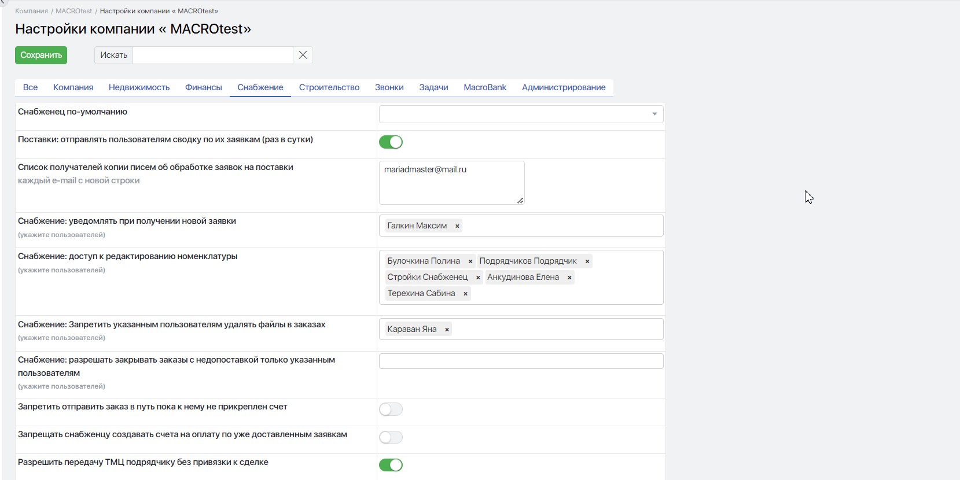Enable toggle forbidding invoices for delivered requests
Image resolution: width=960 pixels, height=480 pixels.
(391, 437)
